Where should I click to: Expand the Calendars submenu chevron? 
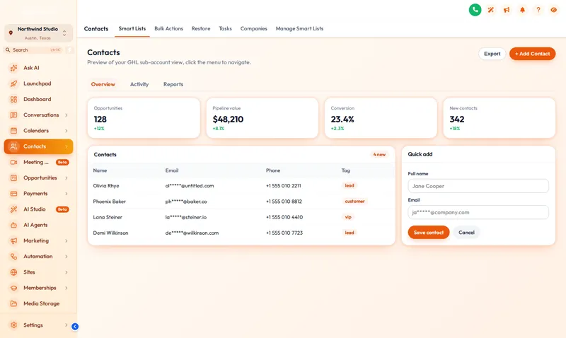[67, 131]
